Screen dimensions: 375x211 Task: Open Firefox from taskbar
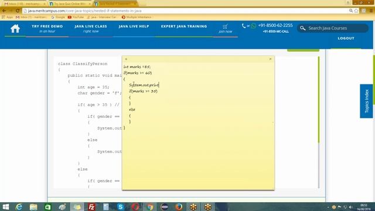(x=179, y=207)
